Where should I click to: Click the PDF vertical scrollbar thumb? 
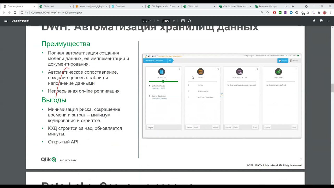pyautogui.click(x=332, y=88)
